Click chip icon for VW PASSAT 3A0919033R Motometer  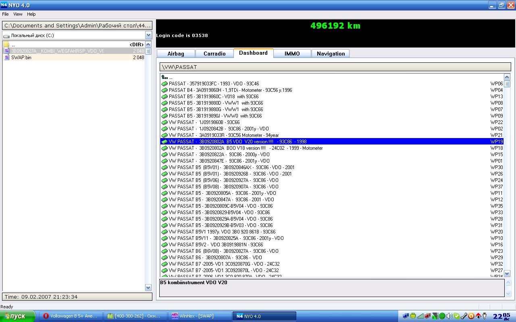[x=164, y=135]
